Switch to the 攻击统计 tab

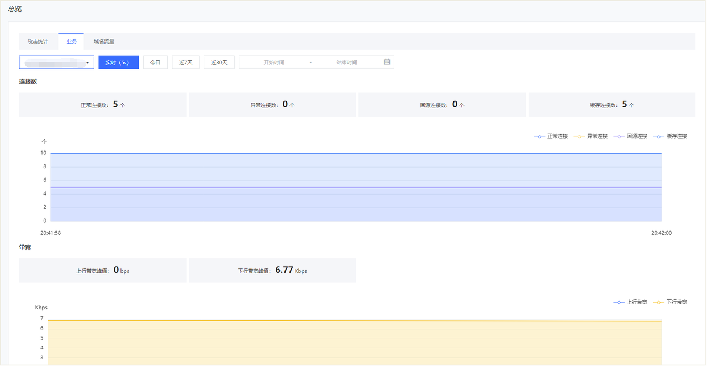coord(38,41)
